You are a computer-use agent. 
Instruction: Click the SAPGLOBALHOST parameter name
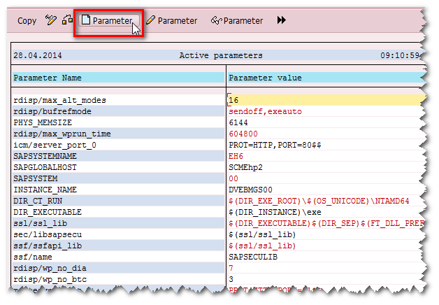45,167
